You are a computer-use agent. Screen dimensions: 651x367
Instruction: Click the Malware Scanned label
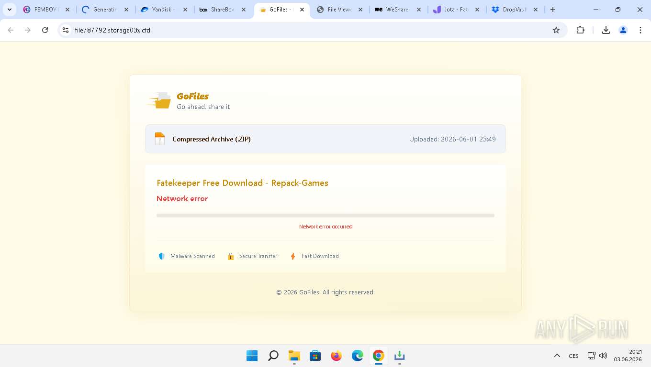coord(192,256)
